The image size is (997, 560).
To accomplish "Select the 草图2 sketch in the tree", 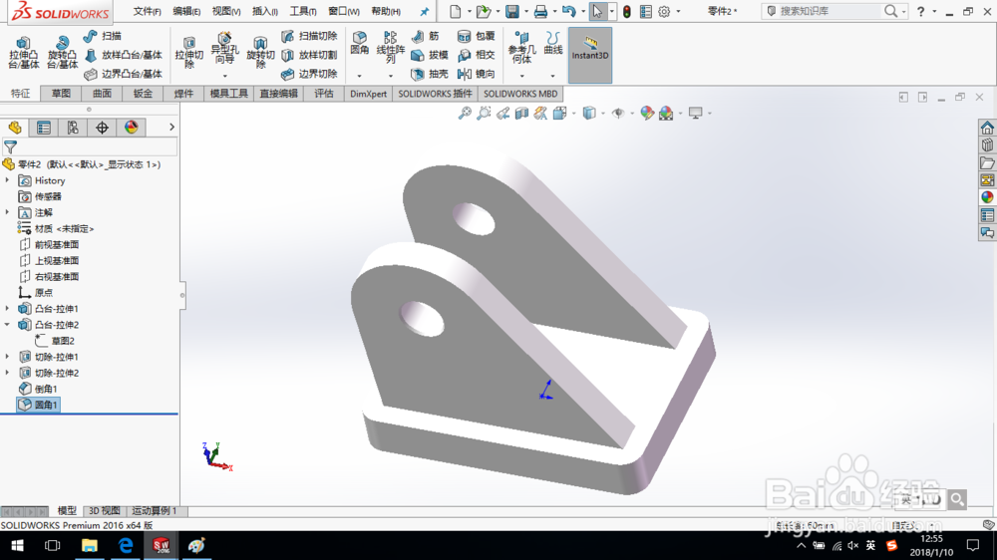I will 56,341.
